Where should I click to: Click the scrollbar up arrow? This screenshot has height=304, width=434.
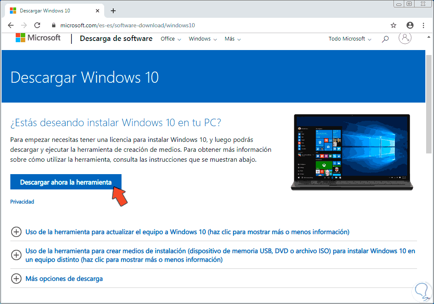[429, 37]
